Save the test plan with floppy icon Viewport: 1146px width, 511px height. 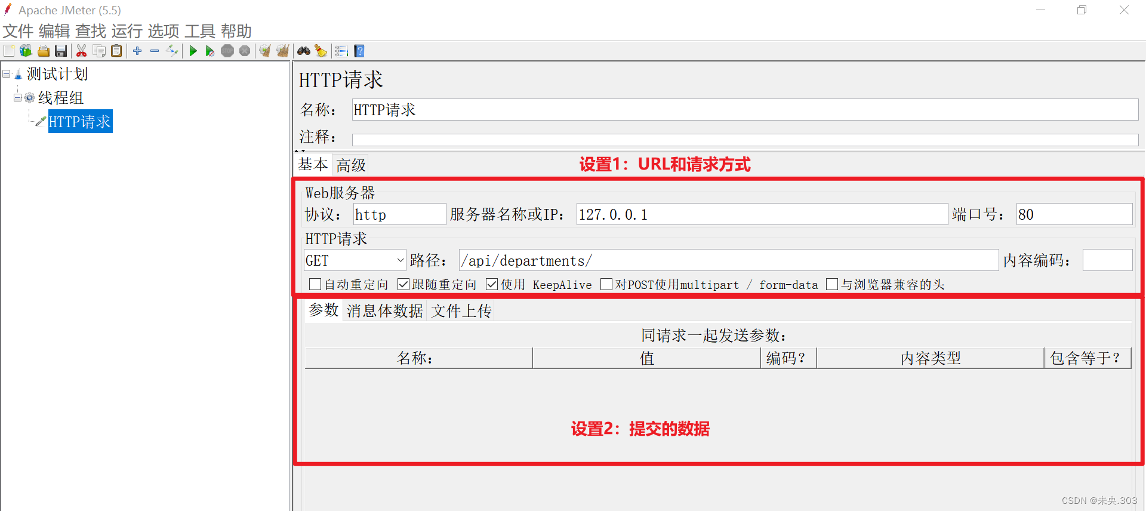[x=61, y=51]
